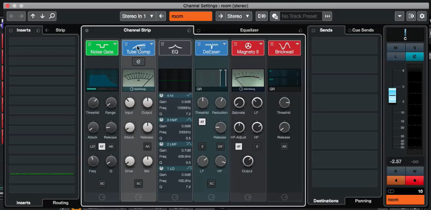The width and height of the screenshot is (431, 210).
Task: Click the DeEsser module header
Action: click(x=212, y=48)
